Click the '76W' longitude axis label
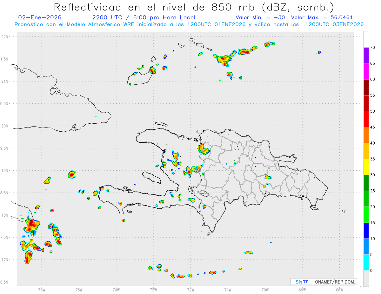The width and height of the screenshot is (381, 294). coord(42,290)
